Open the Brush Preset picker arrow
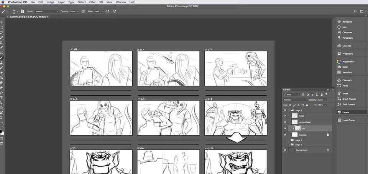Viewport: 368px width, 174px height. pyautogui.click(x=18, y=11)
